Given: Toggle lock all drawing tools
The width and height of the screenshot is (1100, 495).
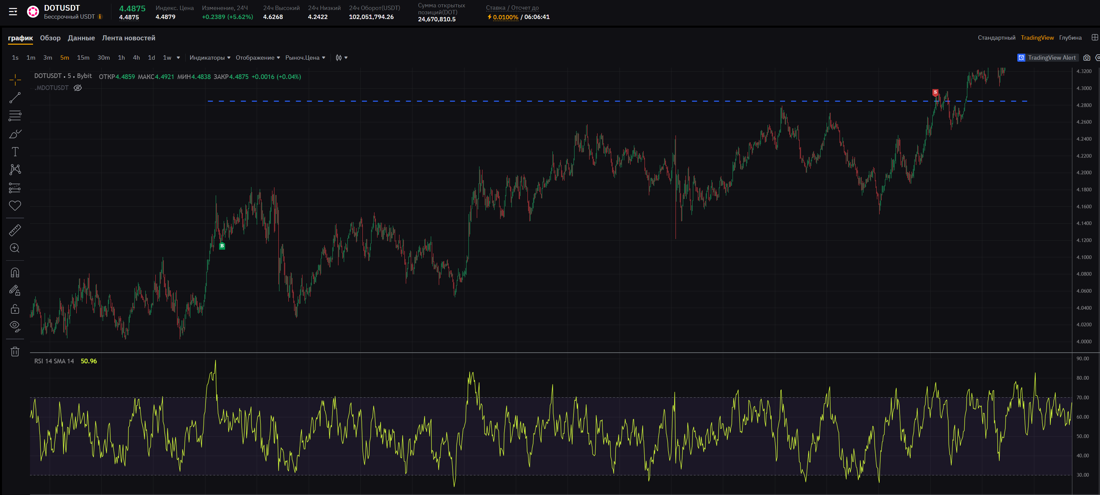Looking at the screenshot, I should (15, 309).
